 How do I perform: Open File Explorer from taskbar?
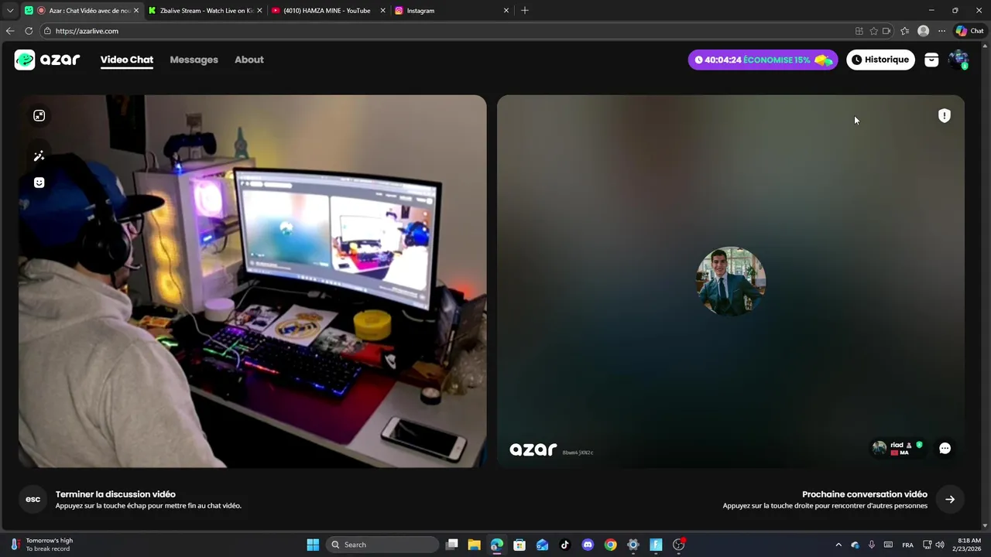[474, 545]
